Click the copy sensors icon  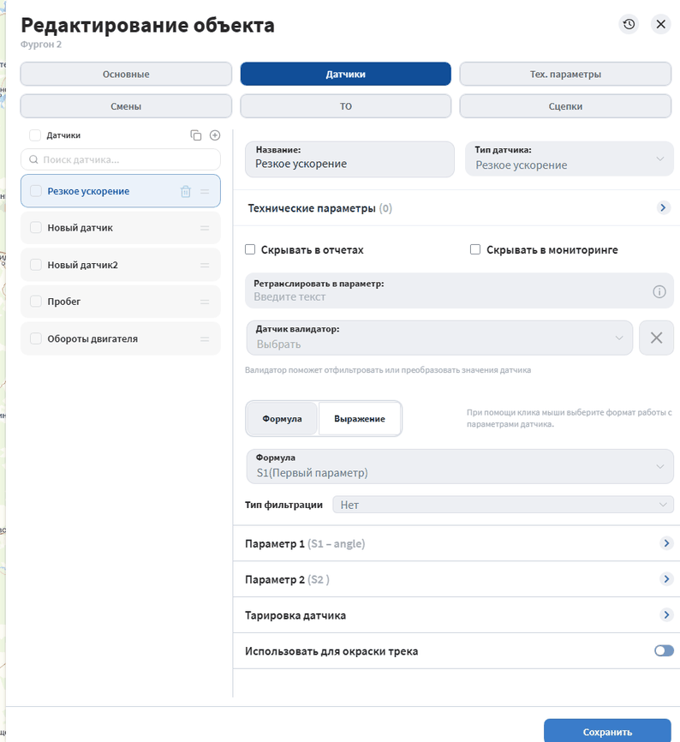(196, 135)
